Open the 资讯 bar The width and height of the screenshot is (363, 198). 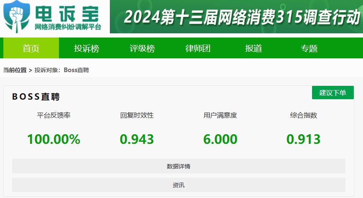coord(179,185)
